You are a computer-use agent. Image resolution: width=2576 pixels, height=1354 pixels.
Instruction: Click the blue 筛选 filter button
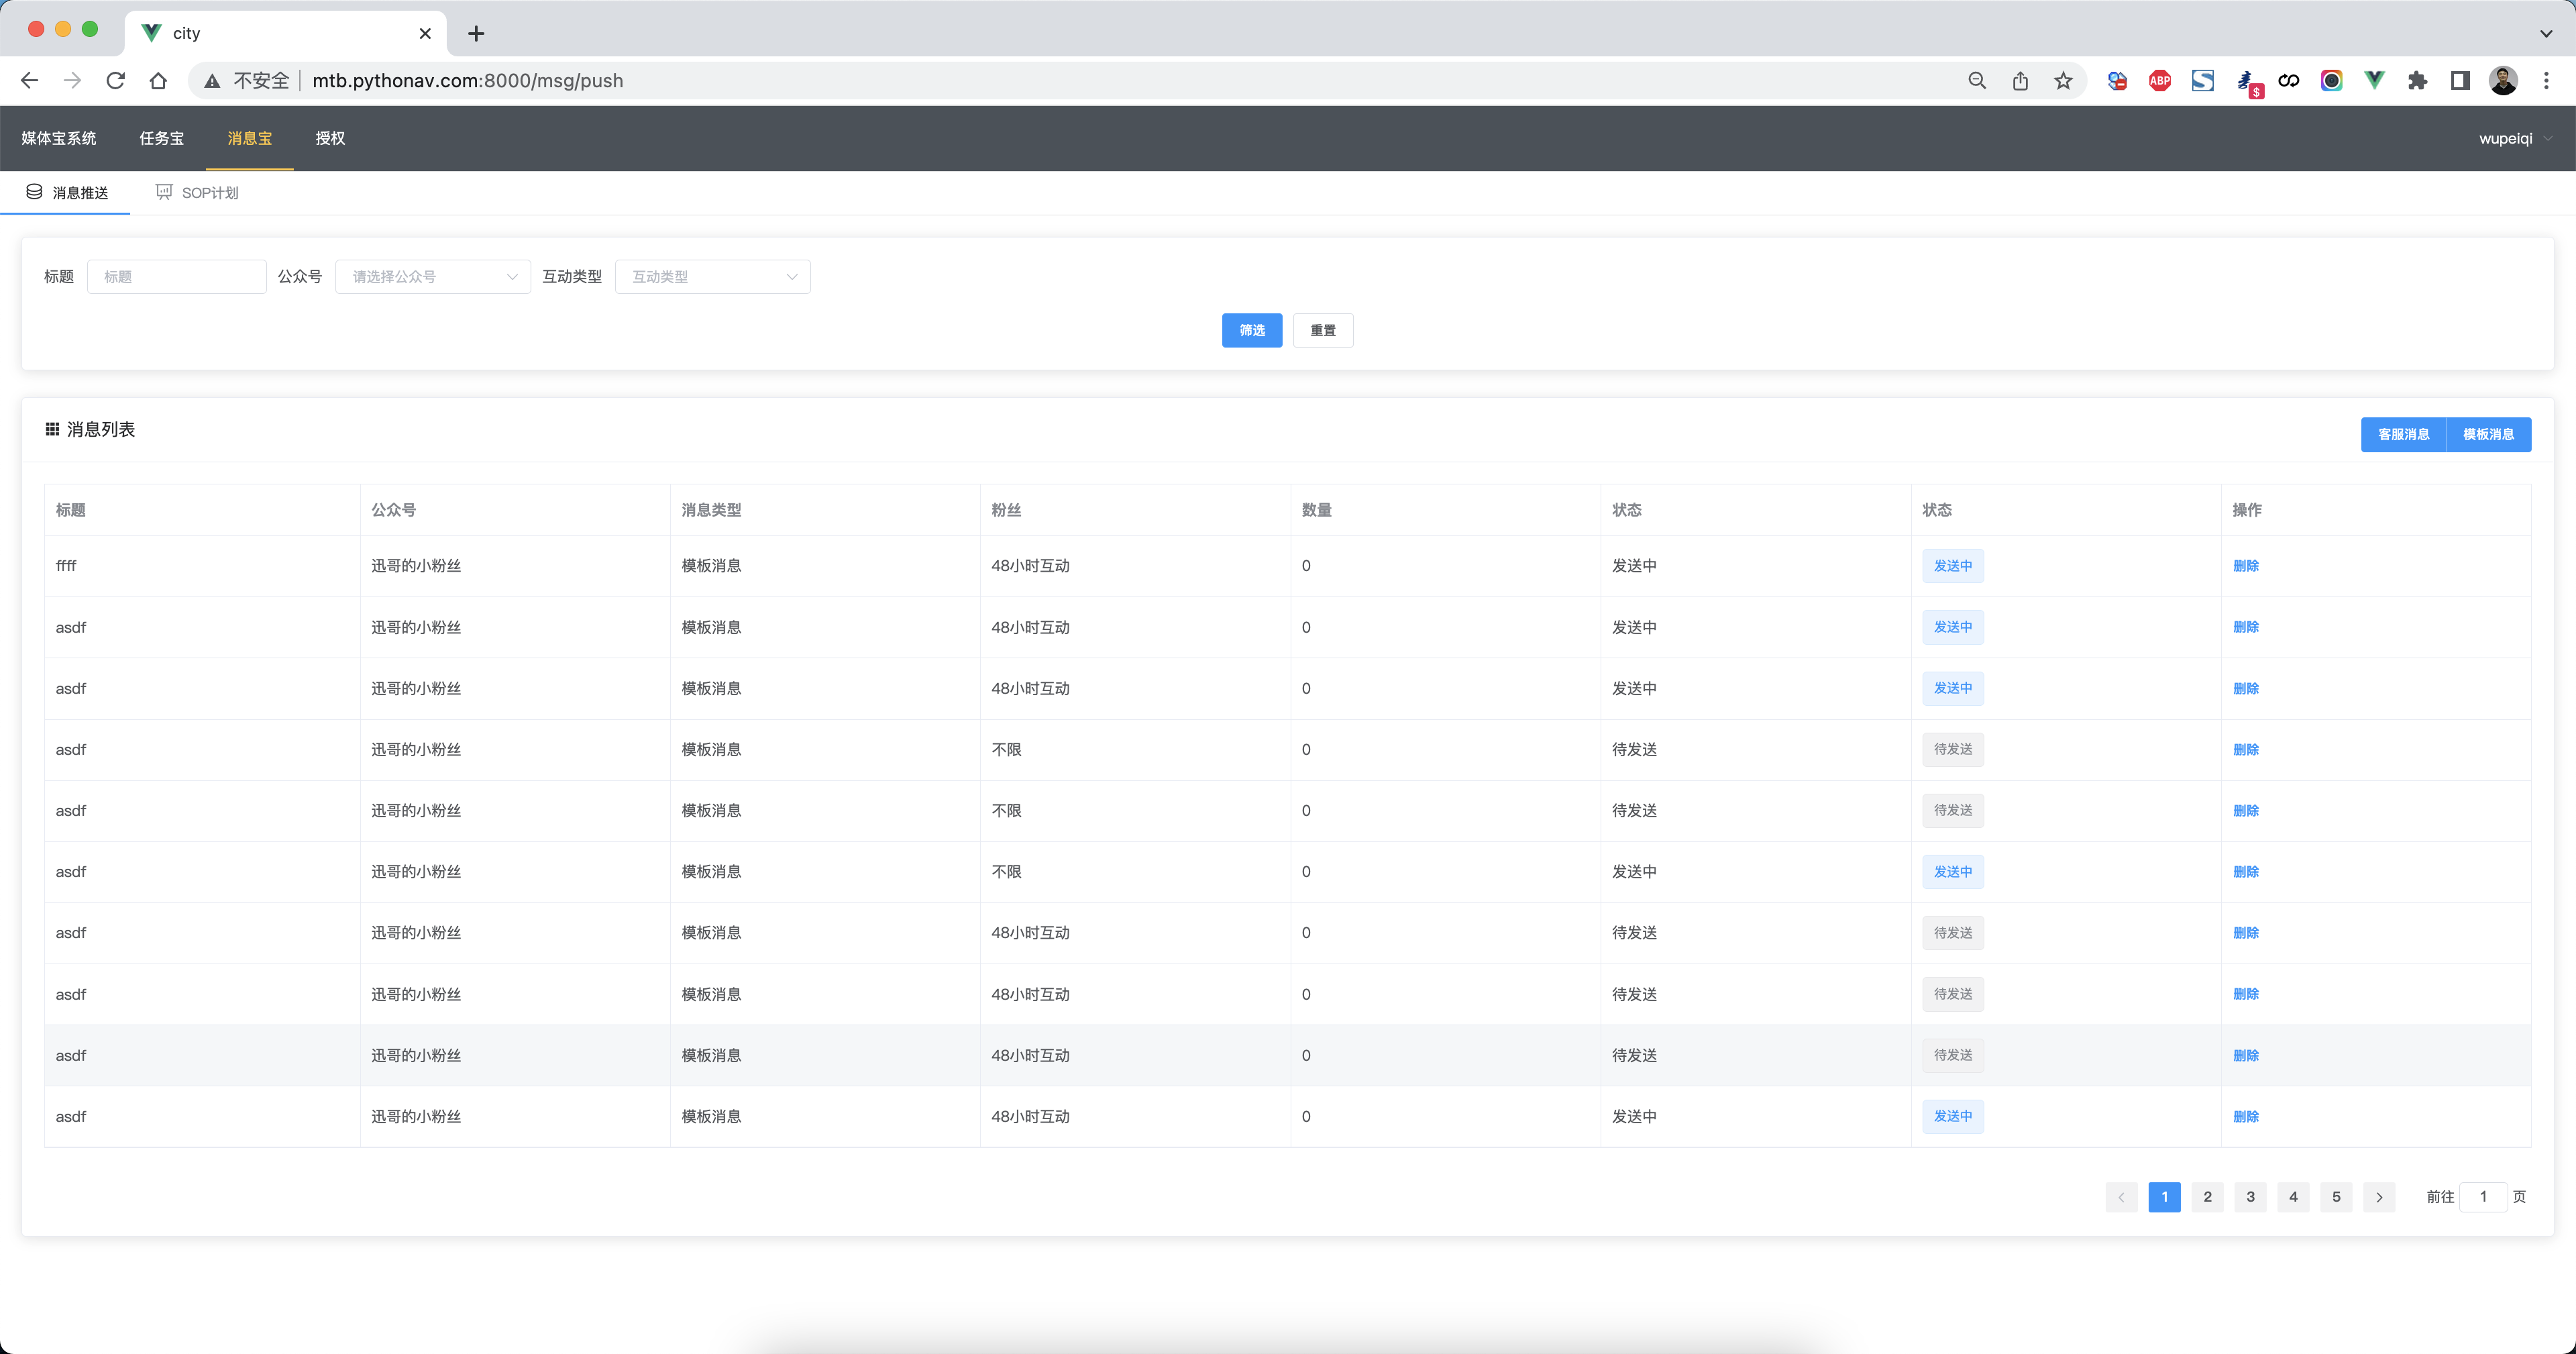(1251, 331)
